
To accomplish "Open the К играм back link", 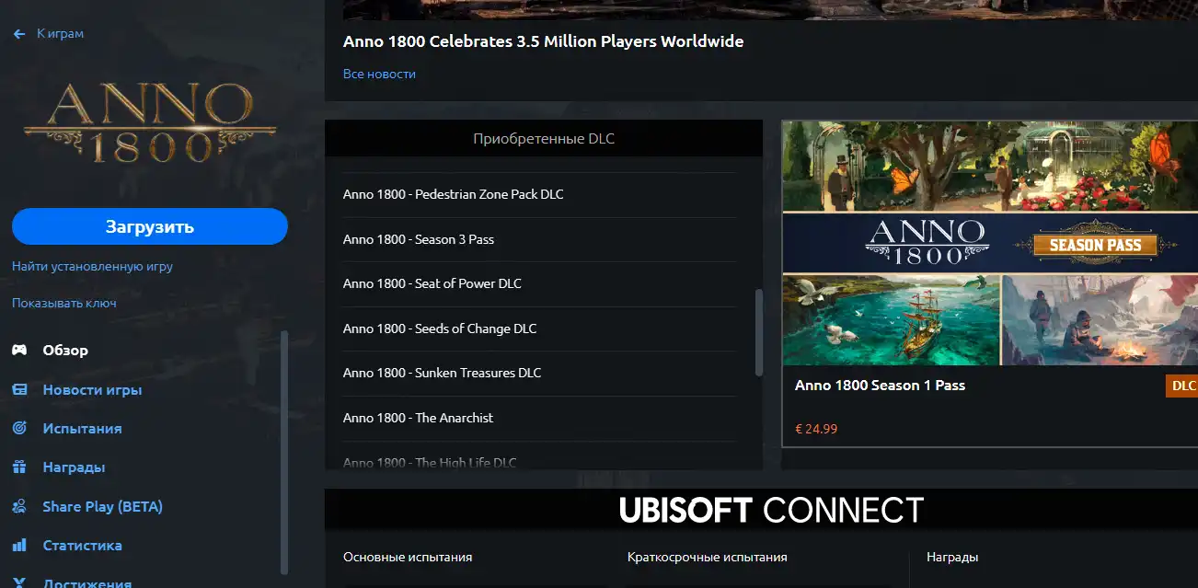I will 60,34.
